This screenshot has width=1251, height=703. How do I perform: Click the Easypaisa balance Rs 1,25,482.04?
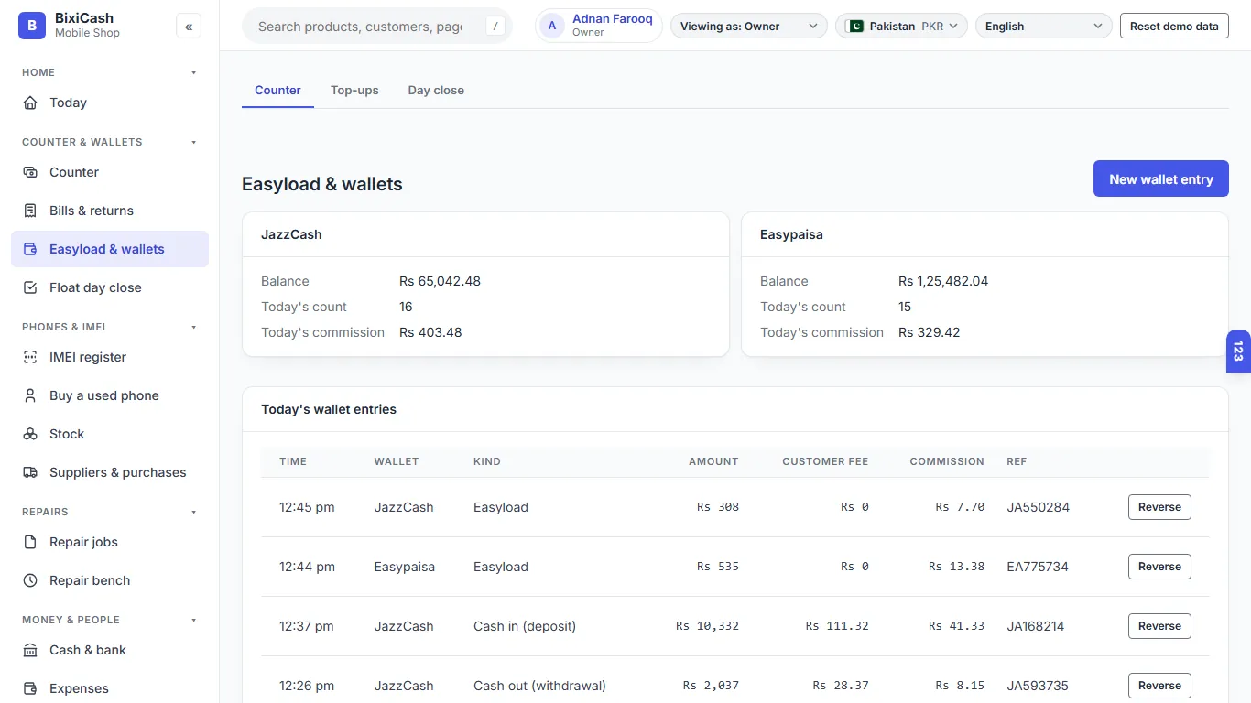click(x=943, y=281)
